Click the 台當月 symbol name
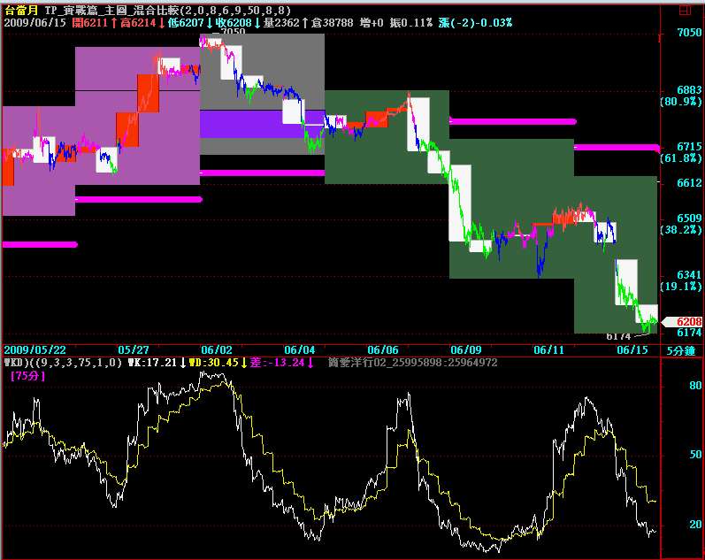Viewport: 705px width, 560px height. 21,8
